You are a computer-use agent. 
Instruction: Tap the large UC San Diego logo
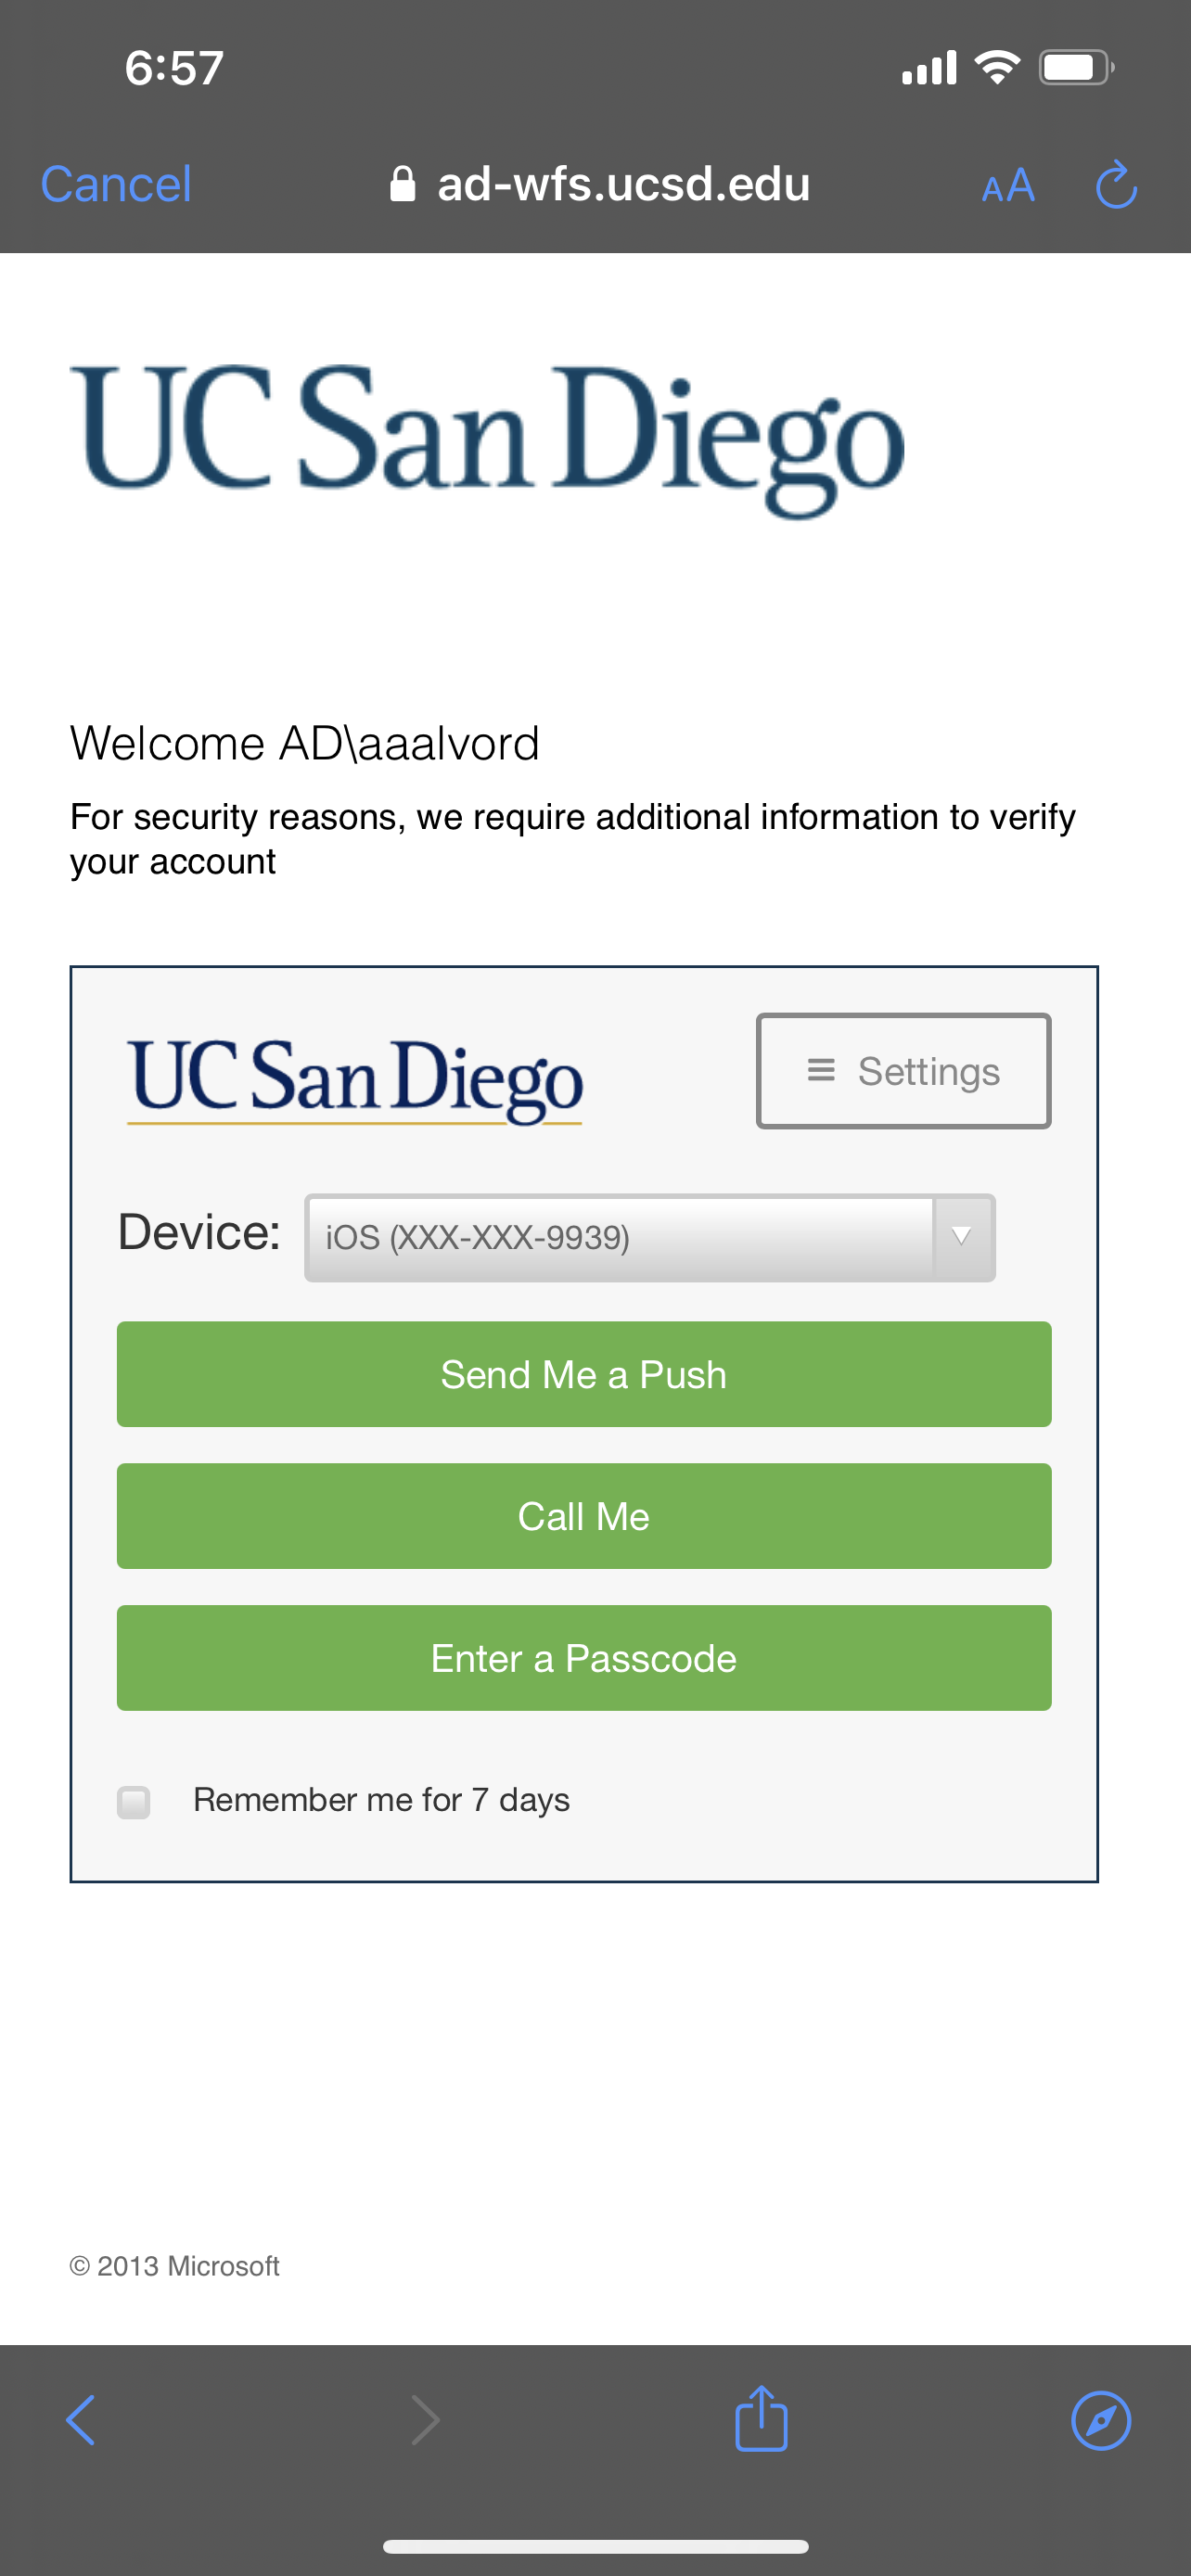coord(487,440)
